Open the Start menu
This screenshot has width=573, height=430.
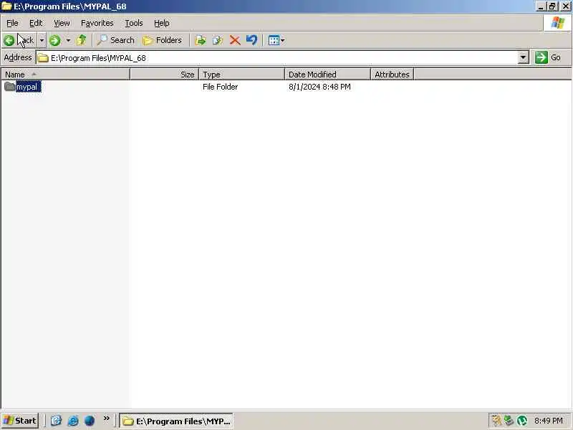(x=20, y=421)
